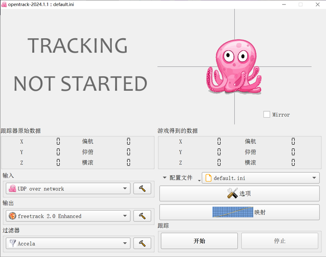This screenshot has width=326, height=257.
Task: Click 开始 to start tracking
Action: (x=199, y=241)
